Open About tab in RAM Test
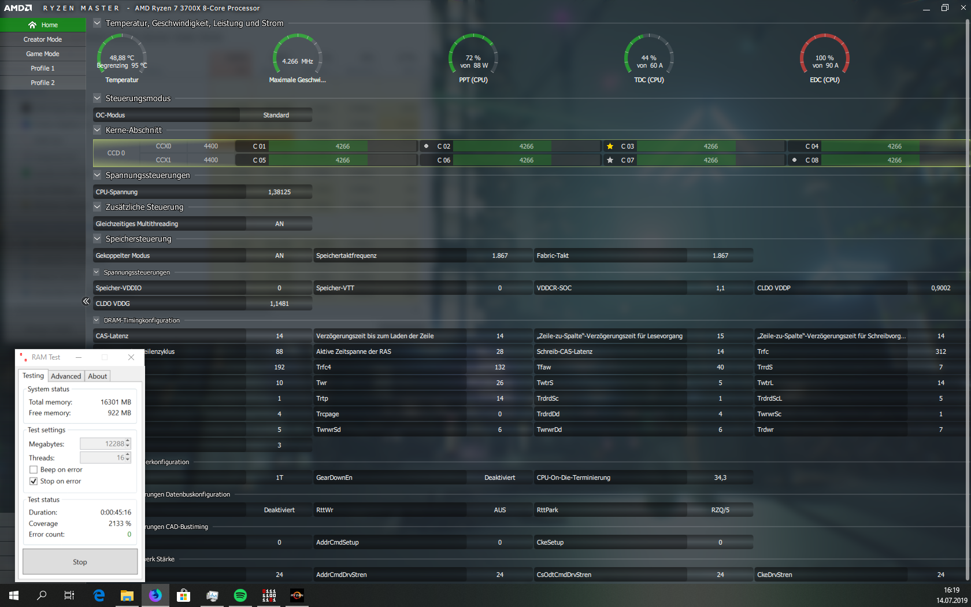This screenshot has height=607, width=971. point(98,376)
